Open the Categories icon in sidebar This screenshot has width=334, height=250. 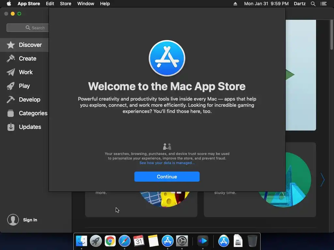pyautogui.click(x=11, y=113)
